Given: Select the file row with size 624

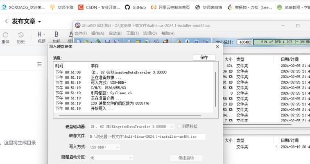Looking at the screenshot, I should pyautogui.click(x=267, y=66).
